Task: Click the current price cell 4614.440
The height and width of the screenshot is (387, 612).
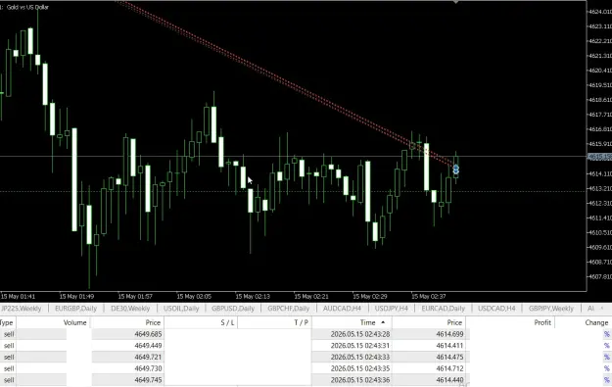Action: pyautogui.click(x=449, y=379)
